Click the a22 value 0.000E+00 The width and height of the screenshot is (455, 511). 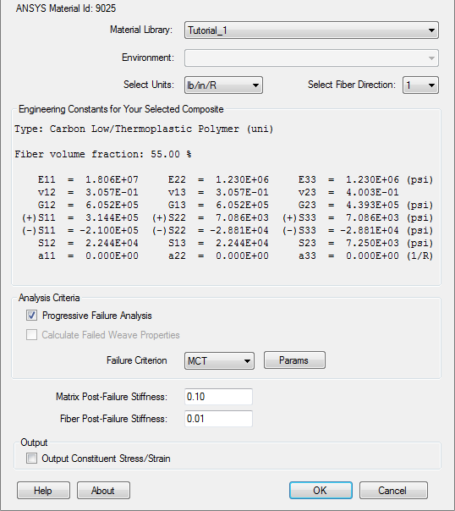242,255
